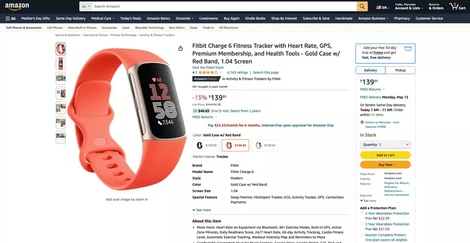
Task: Click the Add to Cart button
Action: point(385,155)
